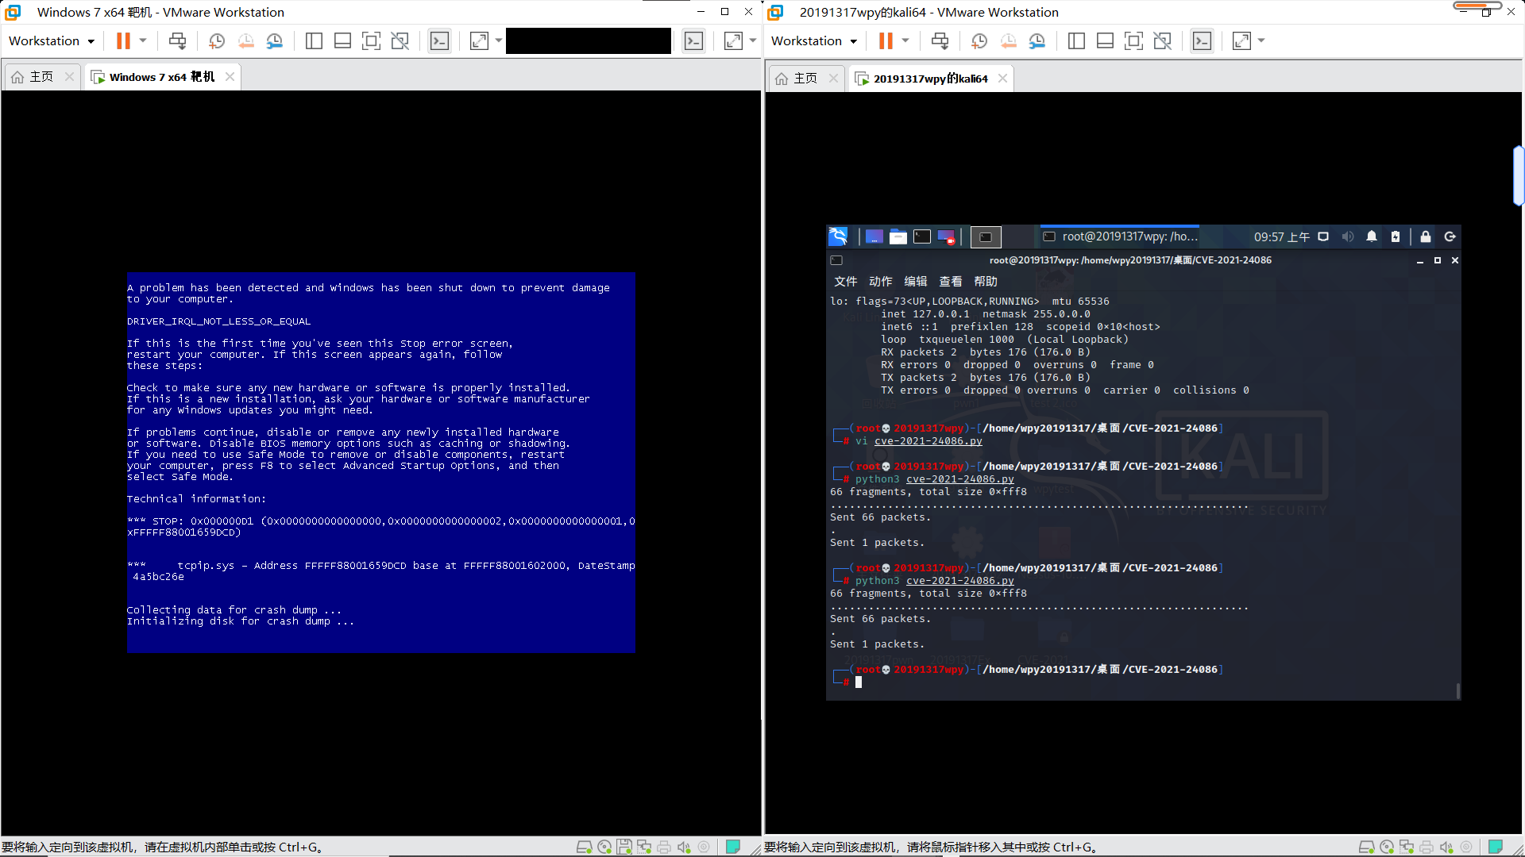Screen dimensions: 1525x857
Task: Enter full screen mode for kali64 VM
Action: tap(1133, 40)
